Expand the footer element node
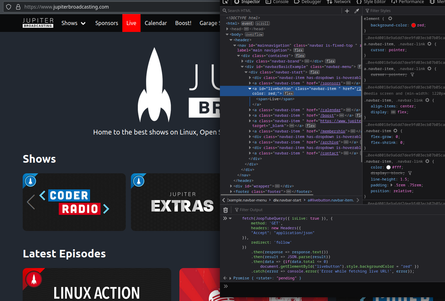The image size is (445, 301). 231,192
